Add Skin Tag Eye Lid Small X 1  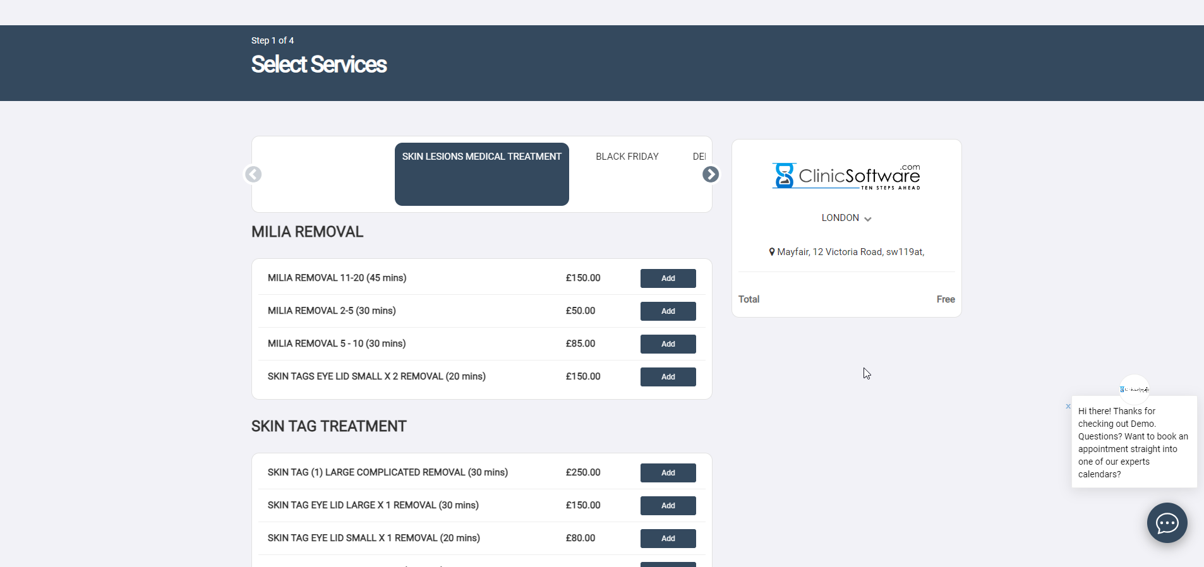pyautogui.click(x=668, y=539)
